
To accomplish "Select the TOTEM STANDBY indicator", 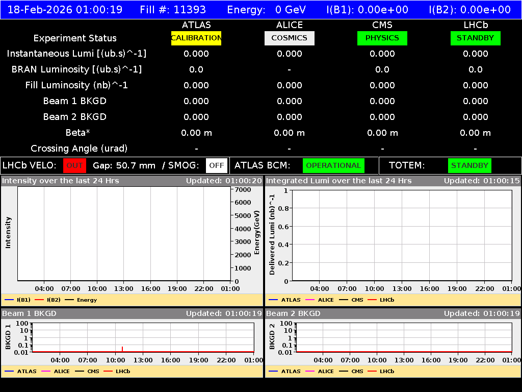I will point(469,165).
